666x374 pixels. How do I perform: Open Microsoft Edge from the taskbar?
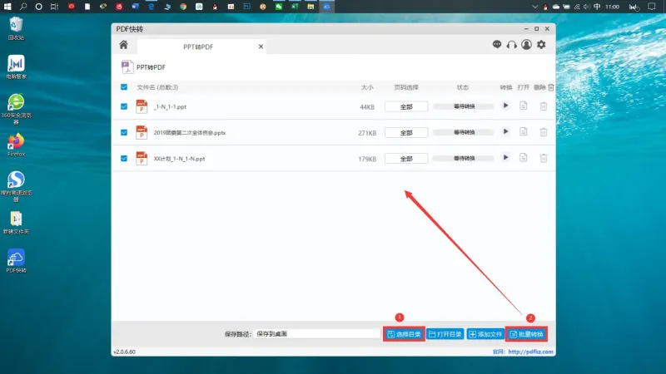[x=152, y=7]
